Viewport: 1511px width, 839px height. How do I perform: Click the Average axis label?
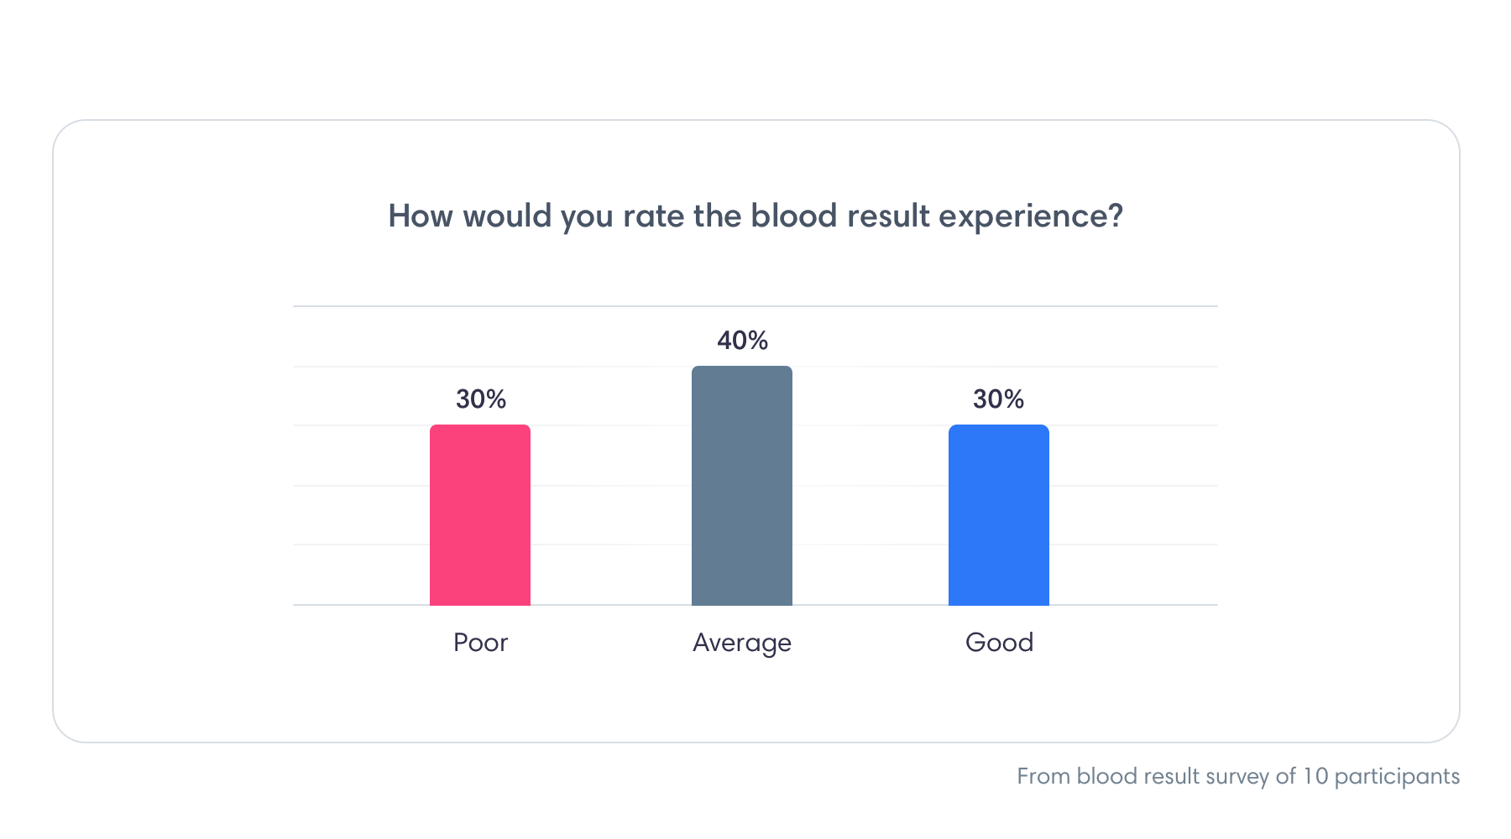point(742,643)
